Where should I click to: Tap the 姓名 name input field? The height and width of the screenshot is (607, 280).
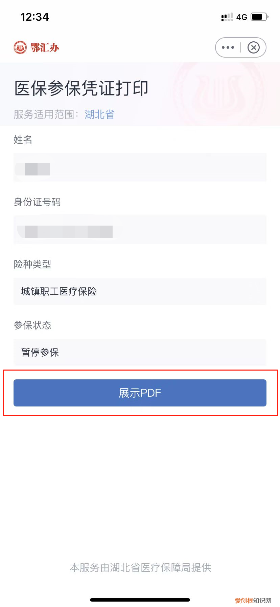click(140, 167)
